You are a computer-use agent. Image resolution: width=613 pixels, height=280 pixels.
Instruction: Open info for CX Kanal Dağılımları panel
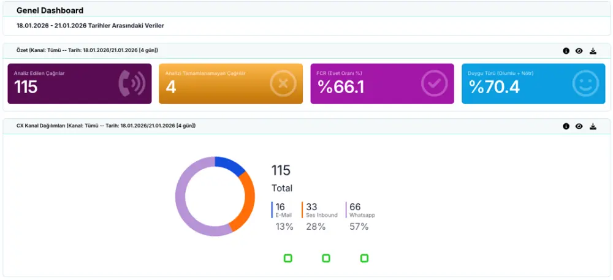(x=566, y=126)
